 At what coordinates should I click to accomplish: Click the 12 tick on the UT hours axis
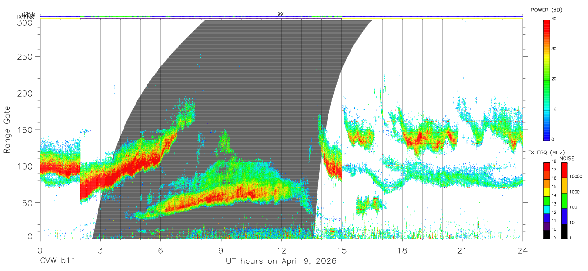click(282, 250)
